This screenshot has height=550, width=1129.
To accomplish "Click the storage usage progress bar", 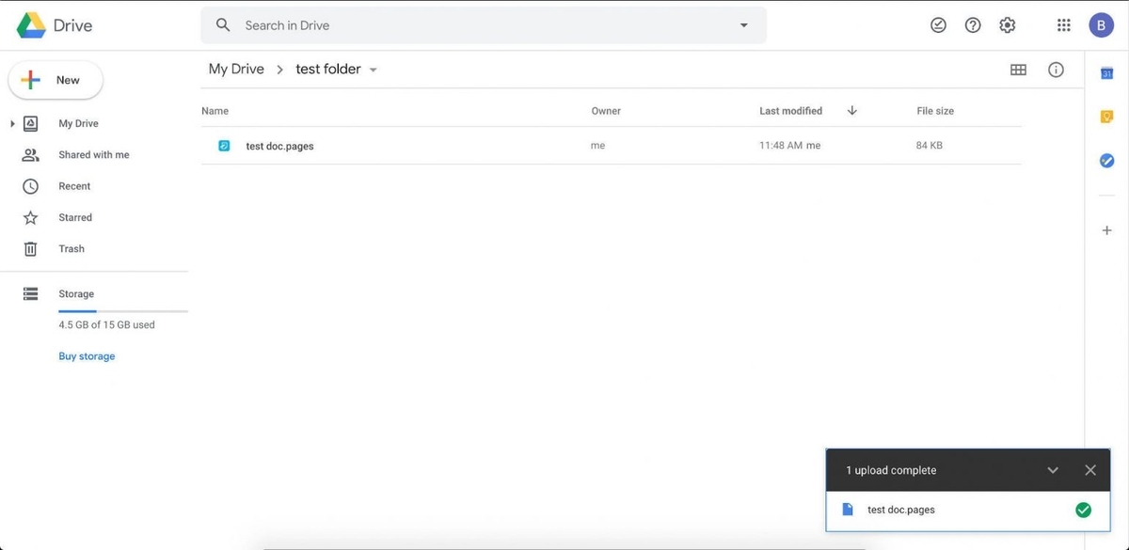I will coord(122,310).
